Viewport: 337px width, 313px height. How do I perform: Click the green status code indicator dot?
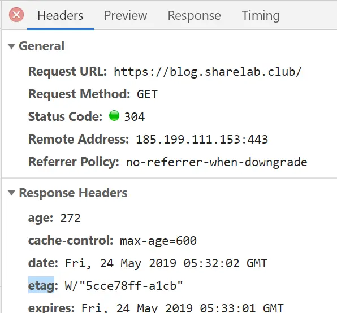(114, 116)
